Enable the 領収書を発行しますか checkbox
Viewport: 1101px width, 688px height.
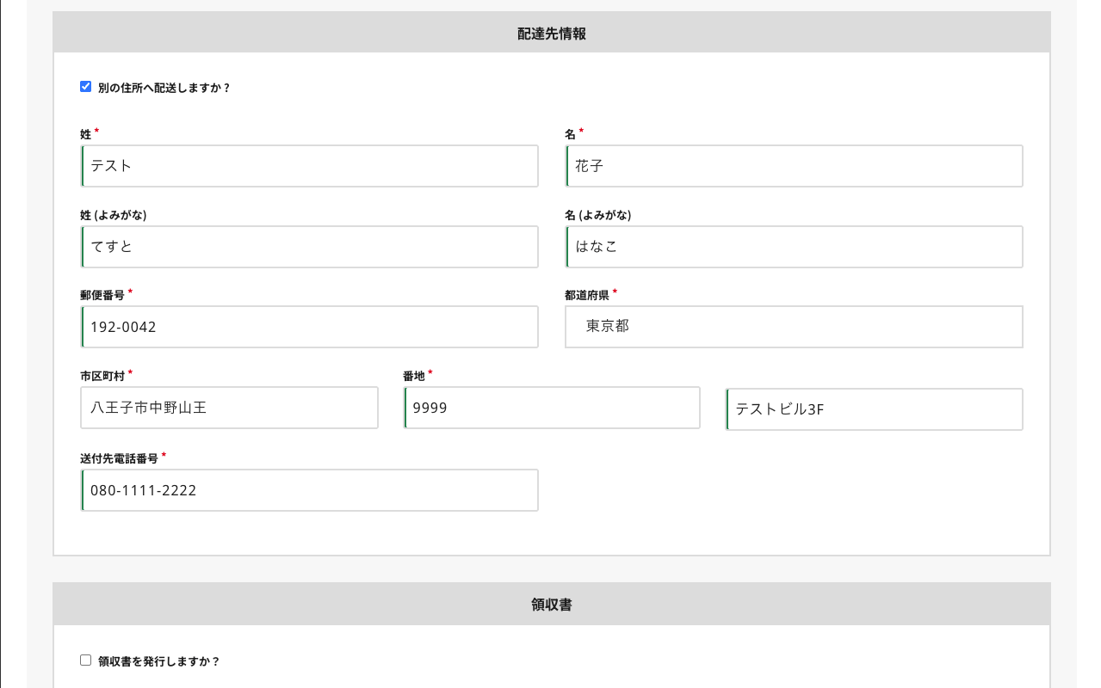(85, 660)
